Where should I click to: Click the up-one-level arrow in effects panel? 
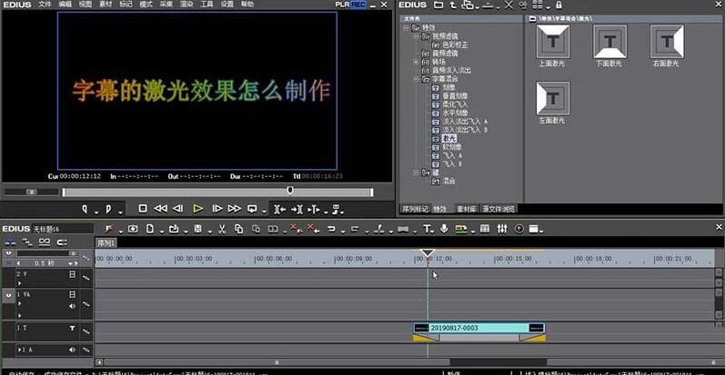tap(453, 5)
